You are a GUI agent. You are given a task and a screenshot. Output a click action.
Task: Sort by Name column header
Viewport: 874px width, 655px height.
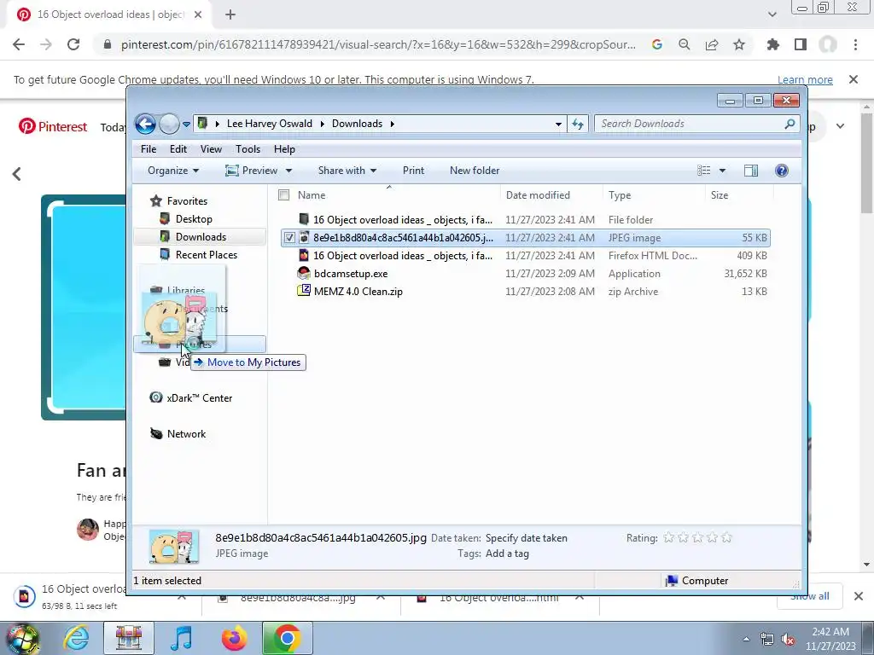point(312,195)
